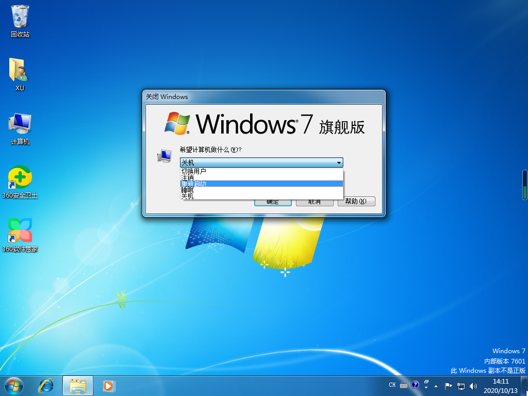528x396 pixels.
Task: Click the CH input language indicator
Action: click(392, 385)
